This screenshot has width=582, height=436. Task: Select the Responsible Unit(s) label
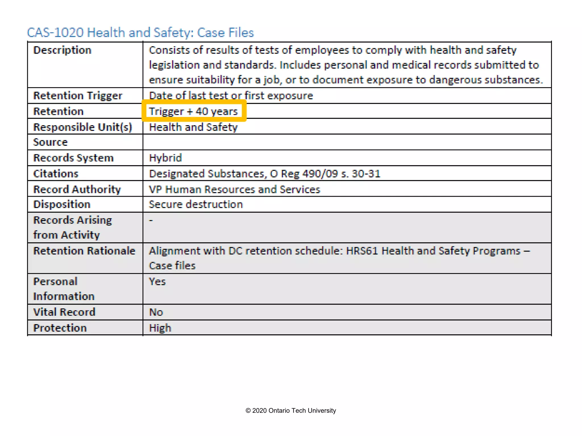pos(82,127)
